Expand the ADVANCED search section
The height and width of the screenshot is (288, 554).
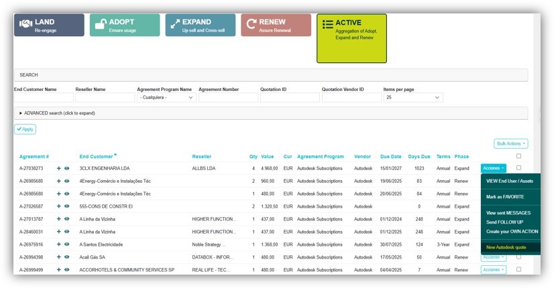point(271,113)
